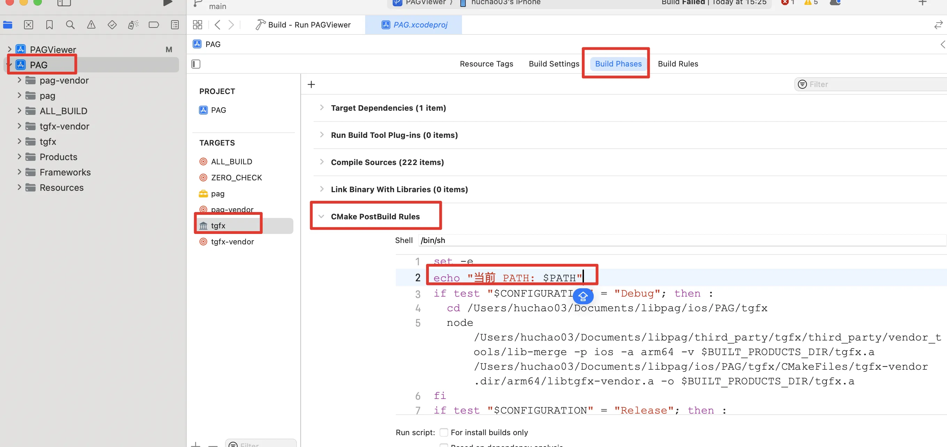This screenshot has width=947, height=447.
Task: Open the Source Control navigator icon
Action: click(x=28, y=25)
